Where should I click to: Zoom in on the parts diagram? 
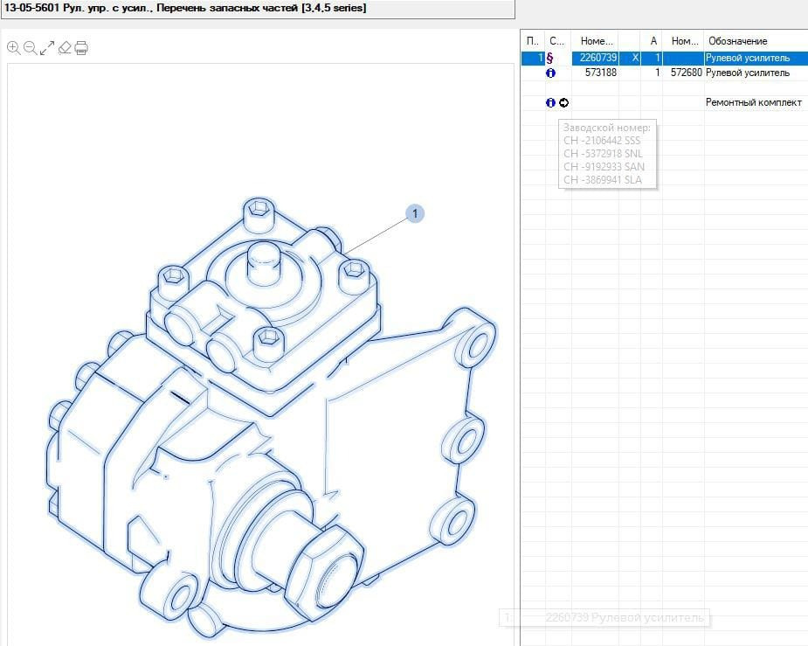pos(13,48)
